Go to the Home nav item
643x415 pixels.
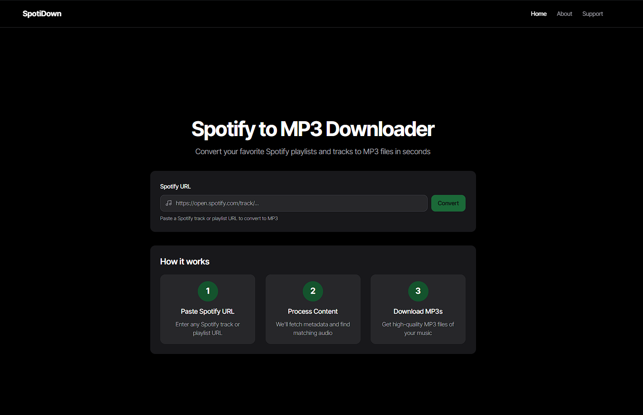click(x=538, y=14)
